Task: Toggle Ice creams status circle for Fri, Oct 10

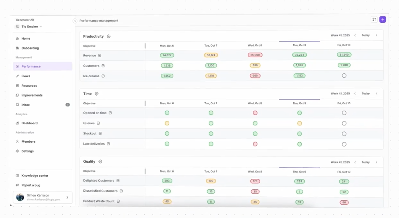Action: pos(344,76)
